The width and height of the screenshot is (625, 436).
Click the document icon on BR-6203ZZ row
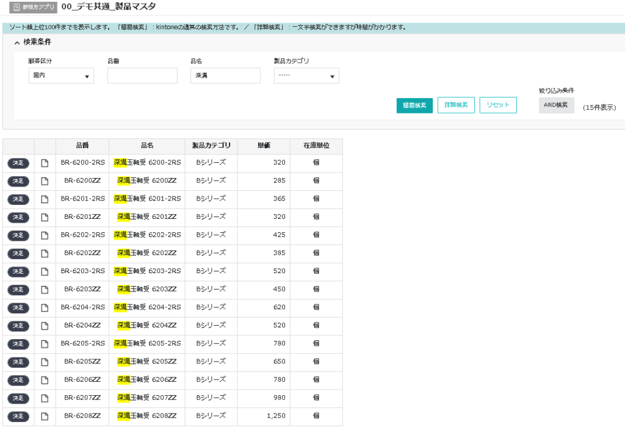(45, 290)
